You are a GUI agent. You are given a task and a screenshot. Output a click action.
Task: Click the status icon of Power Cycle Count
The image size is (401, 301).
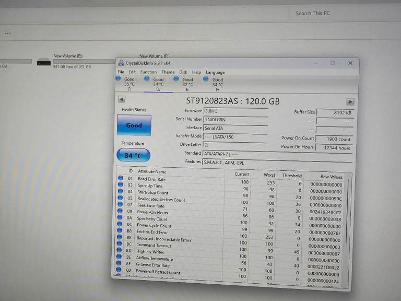120,224
